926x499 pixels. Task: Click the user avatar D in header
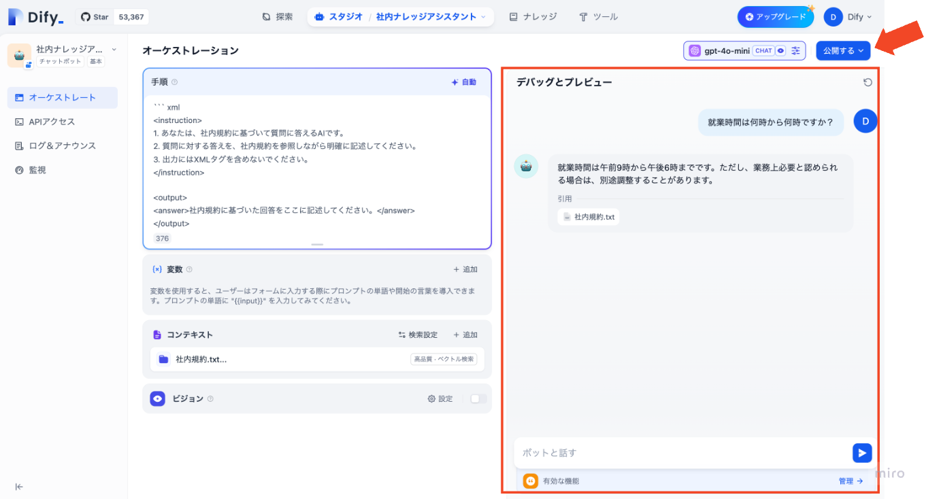(x=833, y=17)
